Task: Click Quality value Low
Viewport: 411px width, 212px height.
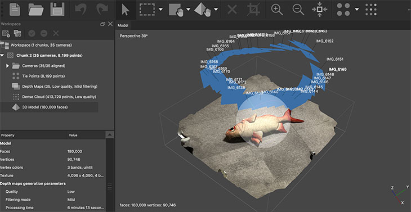Action: 71,192
